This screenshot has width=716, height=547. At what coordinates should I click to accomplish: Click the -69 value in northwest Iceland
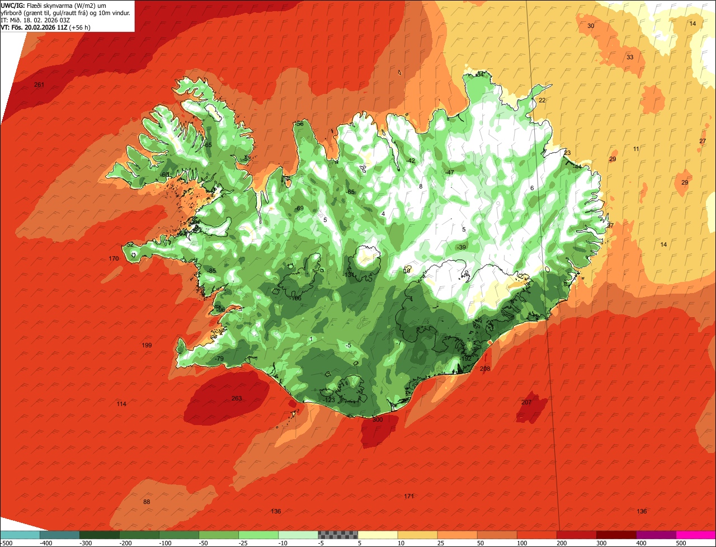[299, 209]
